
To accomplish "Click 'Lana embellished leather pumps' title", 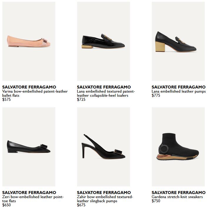I will [x=179, y=91].
